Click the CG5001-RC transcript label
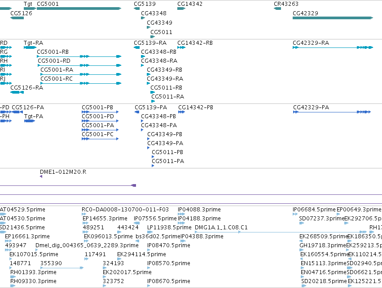 tap(57, 79)
